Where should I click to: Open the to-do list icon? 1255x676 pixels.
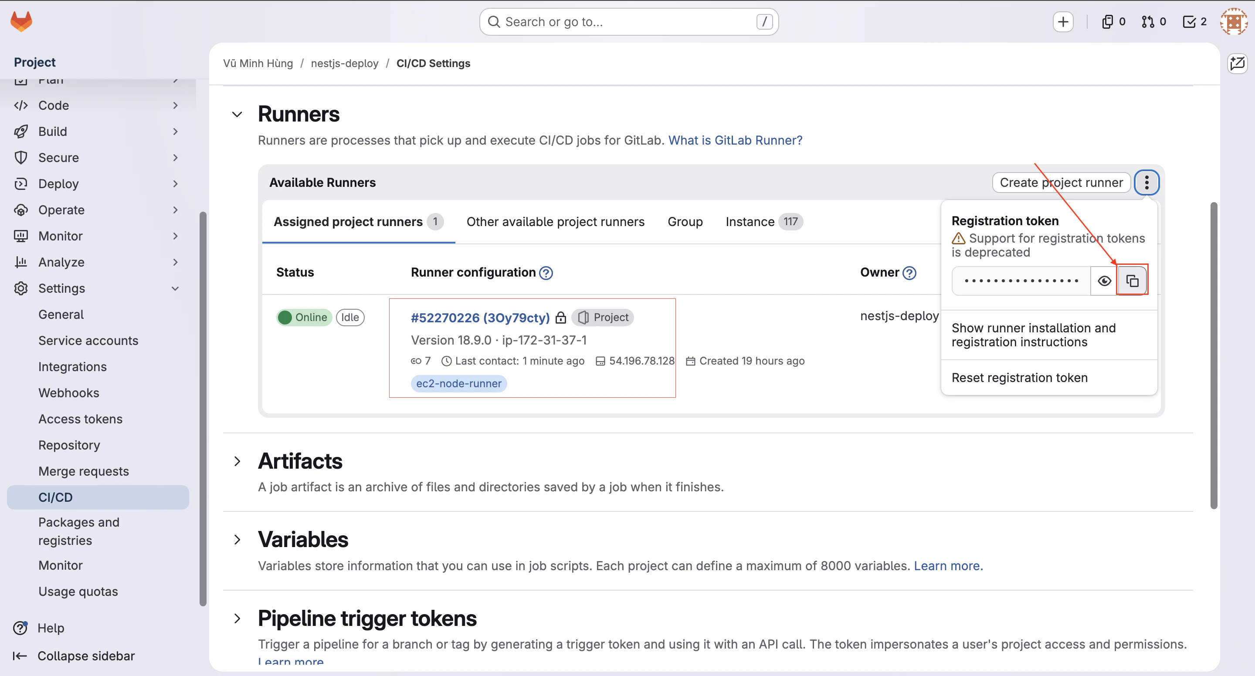1194,21
